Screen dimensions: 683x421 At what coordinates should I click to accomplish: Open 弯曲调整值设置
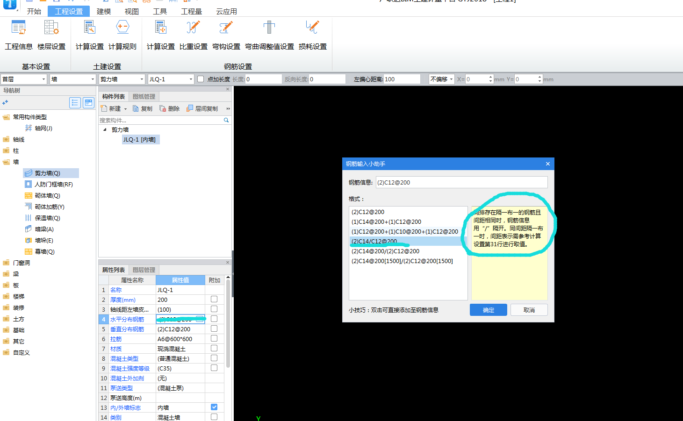[269, 35]
